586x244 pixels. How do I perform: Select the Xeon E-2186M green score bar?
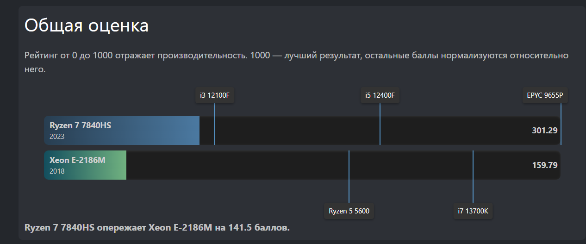pos(85,165)
